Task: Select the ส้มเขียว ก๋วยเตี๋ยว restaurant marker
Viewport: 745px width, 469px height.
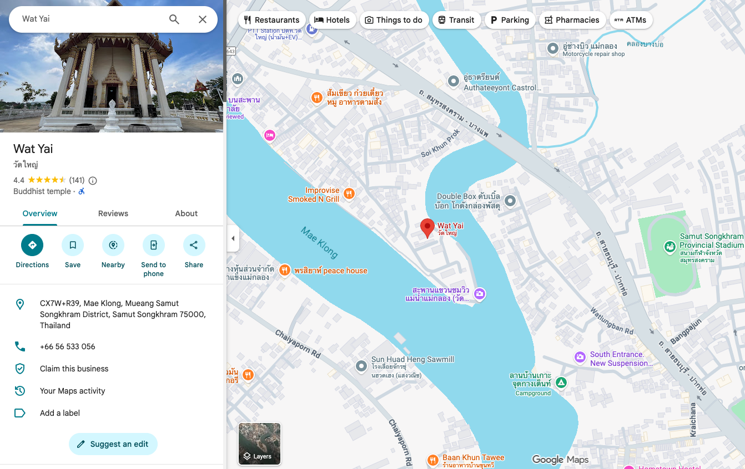Action: [316, 98]
